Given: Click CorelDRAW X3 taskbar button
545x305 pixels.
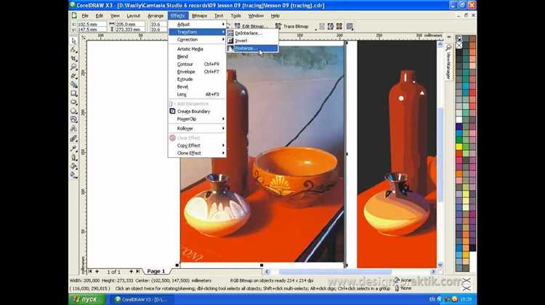Looking at the screenshot, I should (x=142, y=299).
